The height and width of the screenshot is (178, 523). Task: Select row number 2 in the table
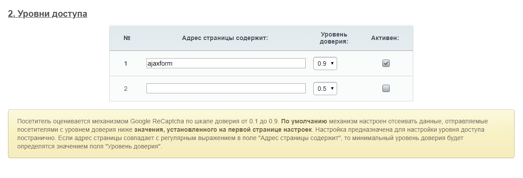[x=126, y=89]
